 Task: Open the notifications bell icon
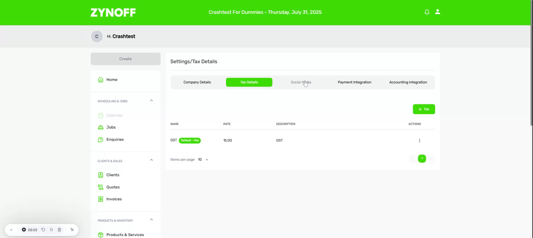[x=427, y=12]
